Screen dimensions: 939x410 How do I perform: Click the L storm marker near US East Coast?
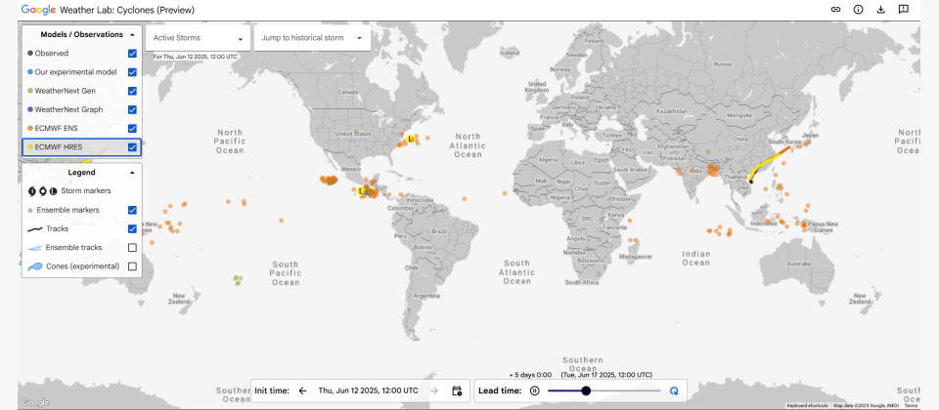tap(410, 139)
